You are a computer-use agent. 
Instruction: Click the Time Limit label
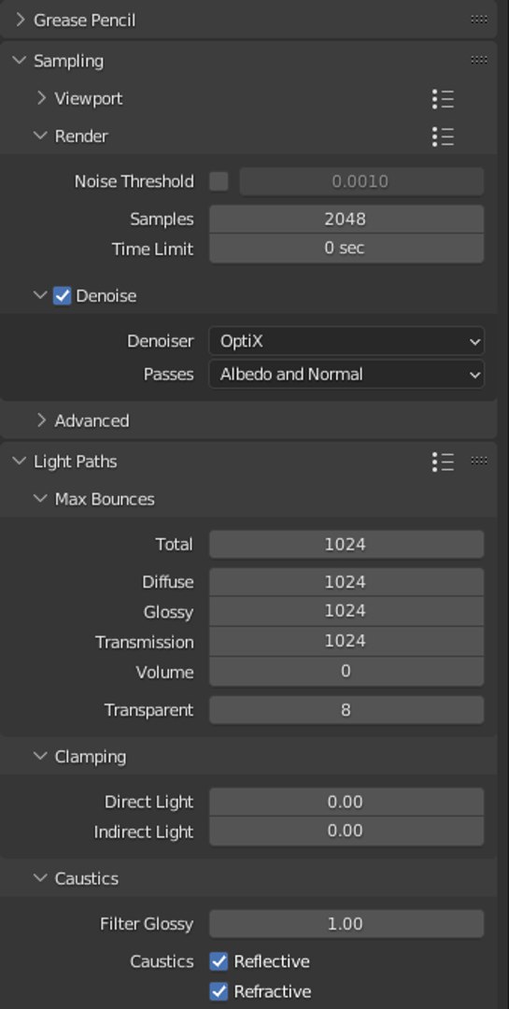click(x=152, y=249)
